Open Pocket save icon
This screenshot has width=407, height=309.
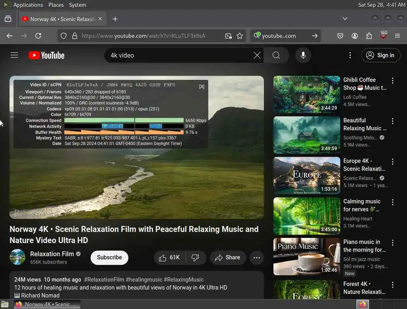click(340, 36)
